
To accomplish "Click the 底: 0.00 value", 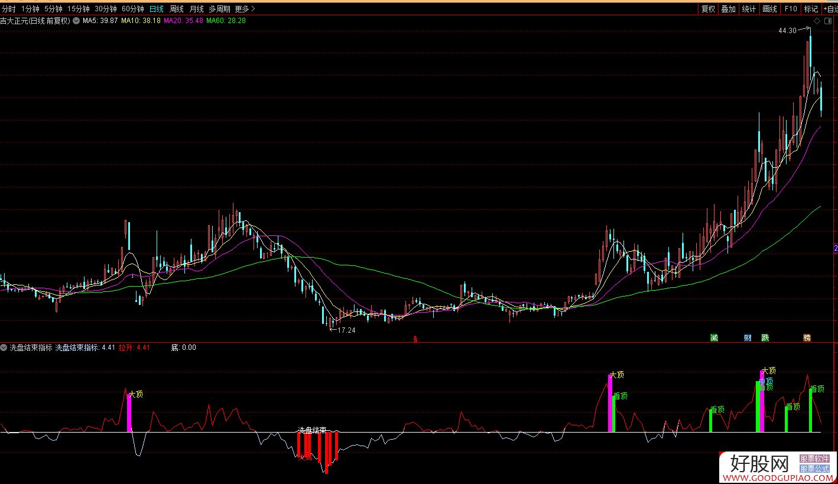I will (183, 347).
